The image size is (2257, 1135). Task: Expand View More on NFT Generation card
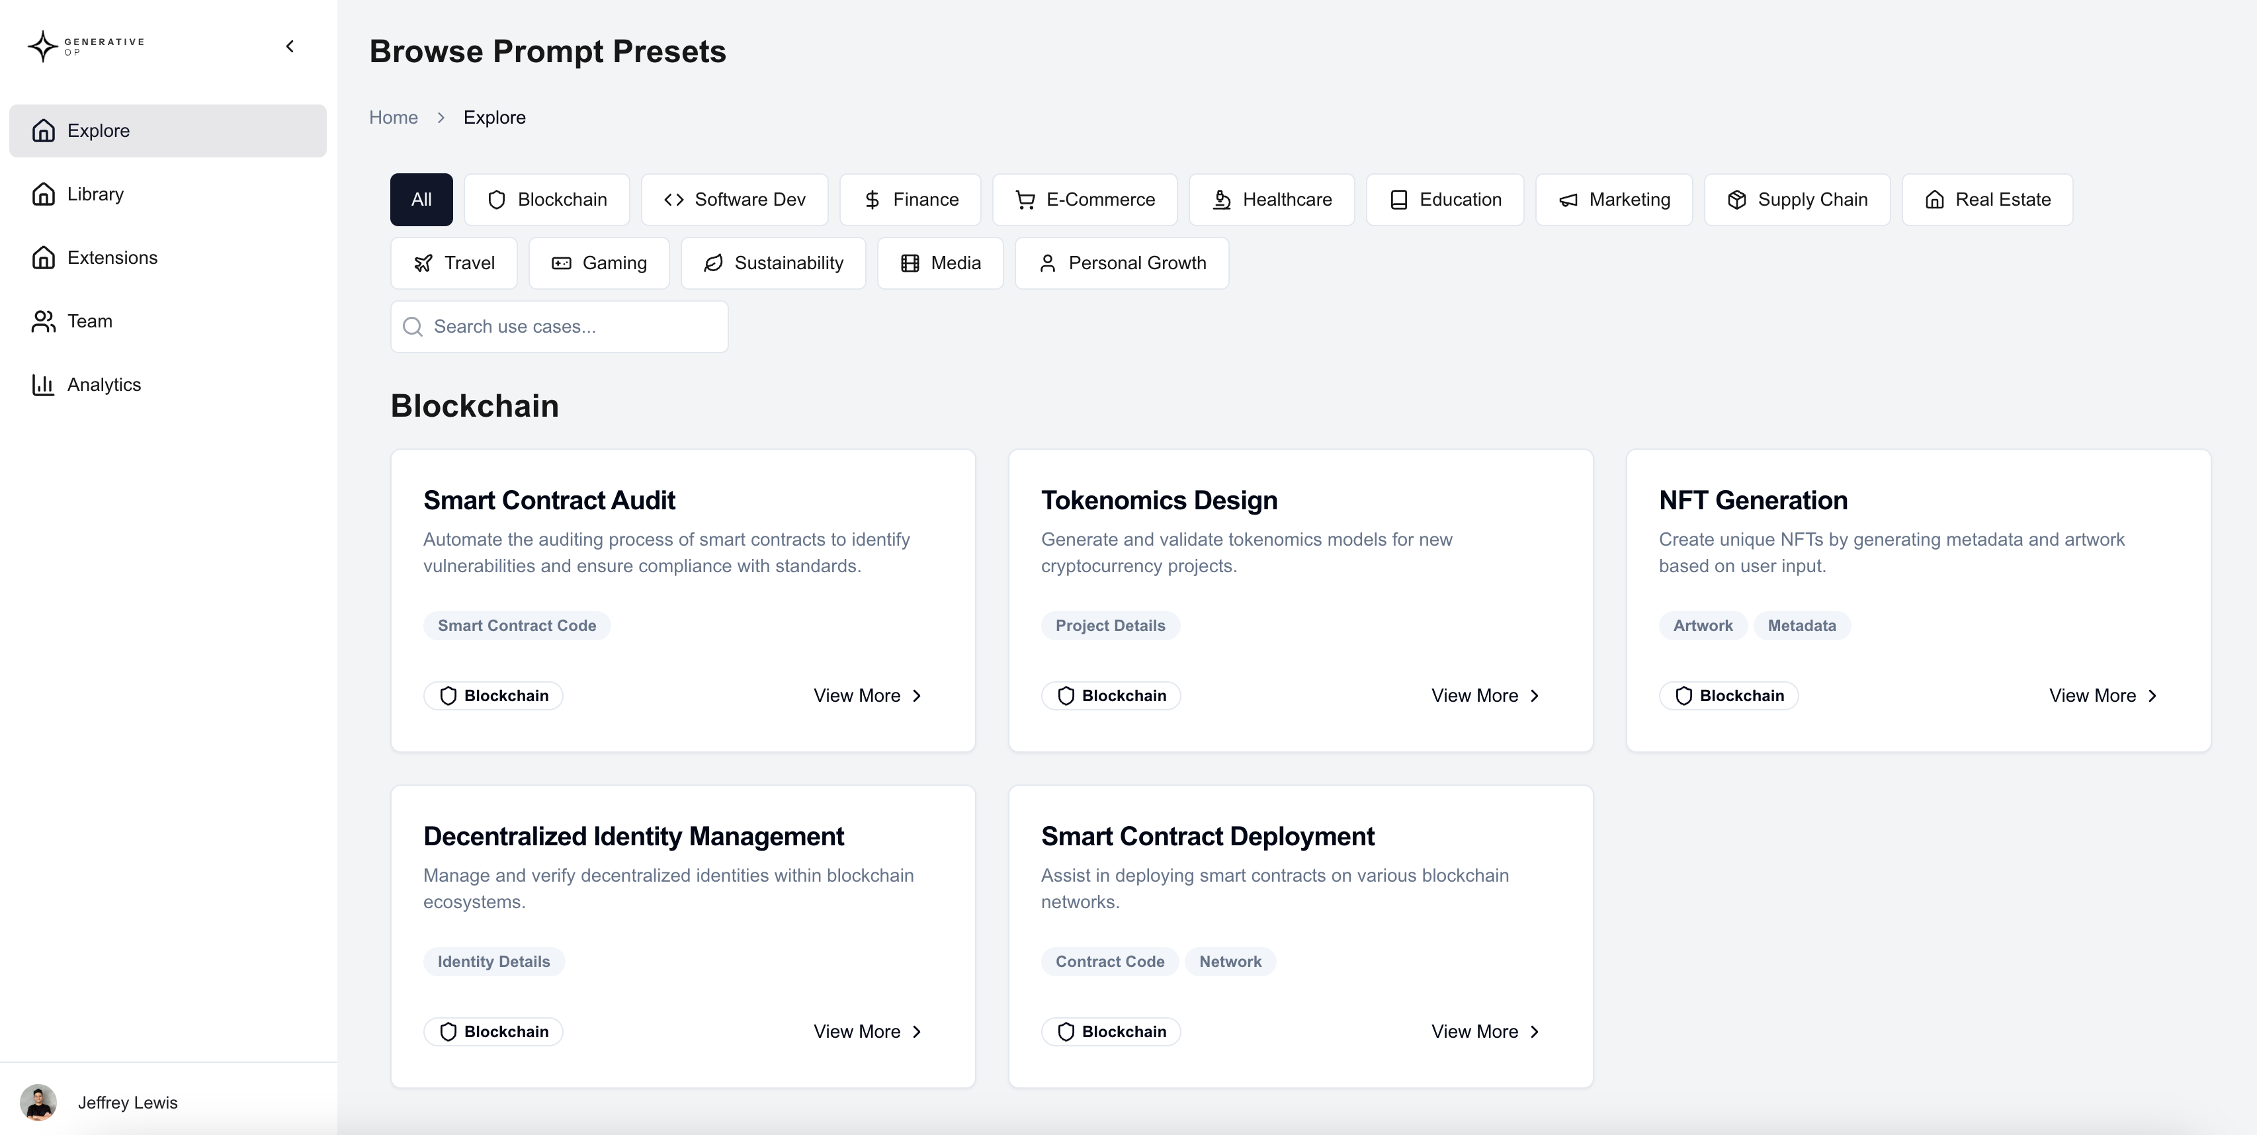tap(2103, 695)
